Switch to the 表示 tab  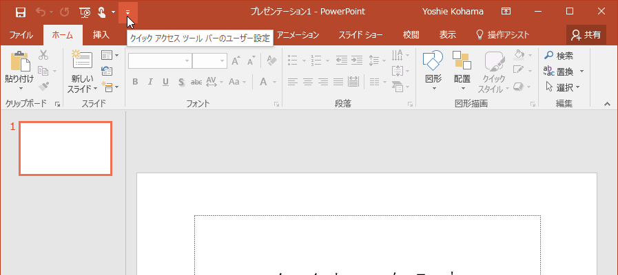(448, 35)
